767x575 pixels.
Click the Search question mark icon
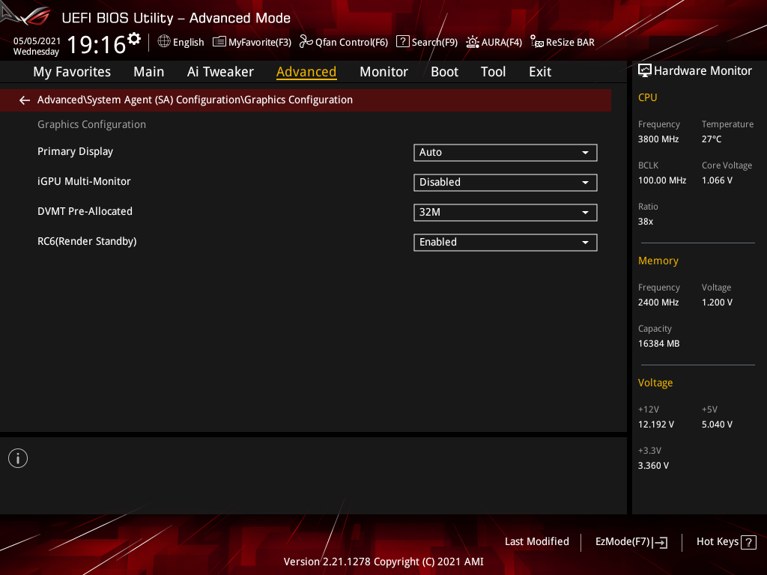(402, 41)
